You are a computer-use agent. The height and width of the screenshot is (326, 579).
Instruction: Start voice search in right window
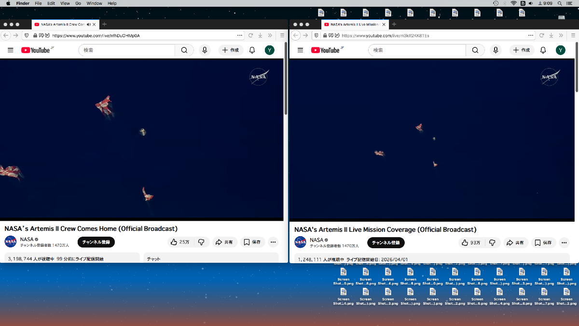tap(496, 50)
